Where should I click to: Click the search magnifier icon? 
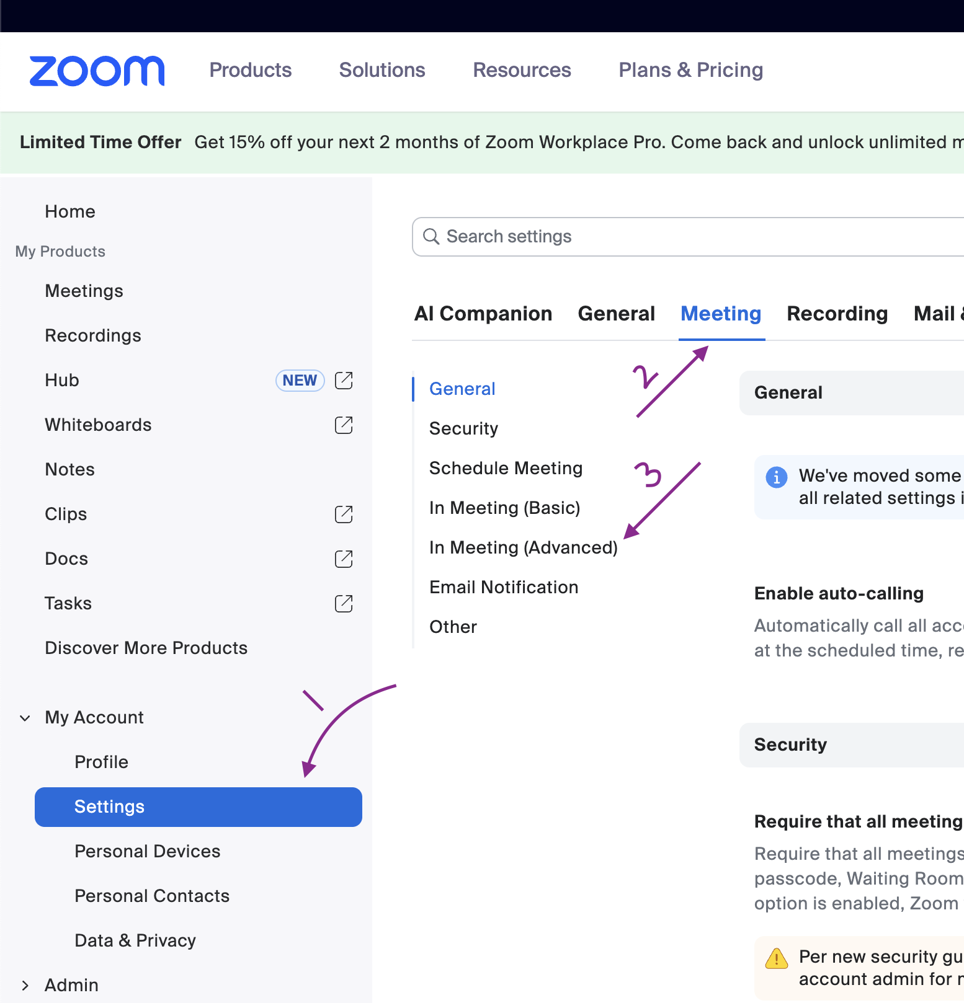[x=431, y=237]
